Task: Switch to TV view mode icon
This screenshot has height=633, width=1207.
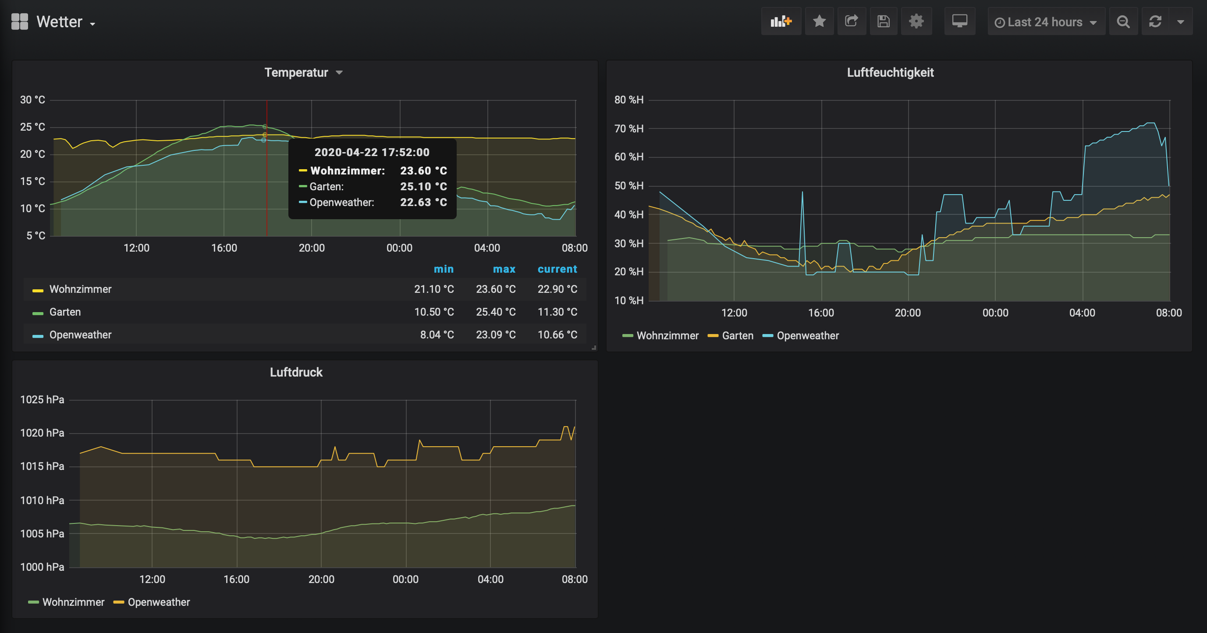Action: [959, 21]
